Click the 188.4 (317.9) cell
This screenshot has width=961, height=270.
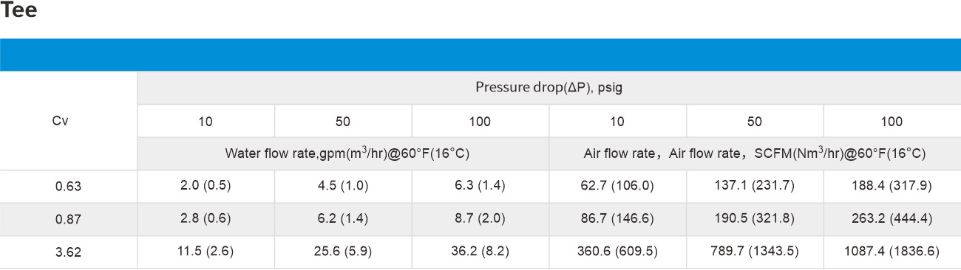[x=892, y=187]
